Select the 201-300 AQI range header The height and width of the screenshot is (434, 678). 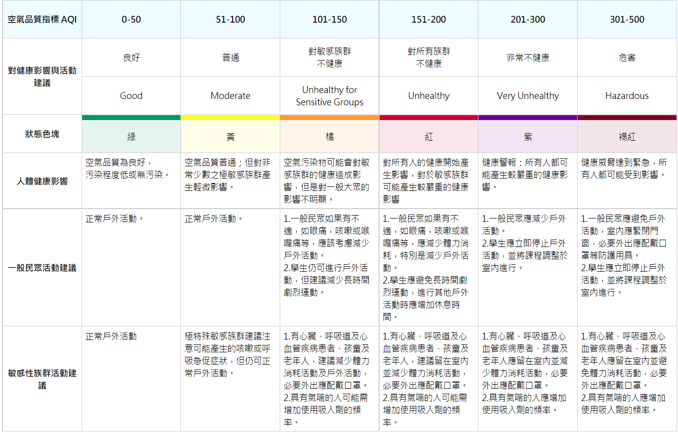click(x=528, y=20)
